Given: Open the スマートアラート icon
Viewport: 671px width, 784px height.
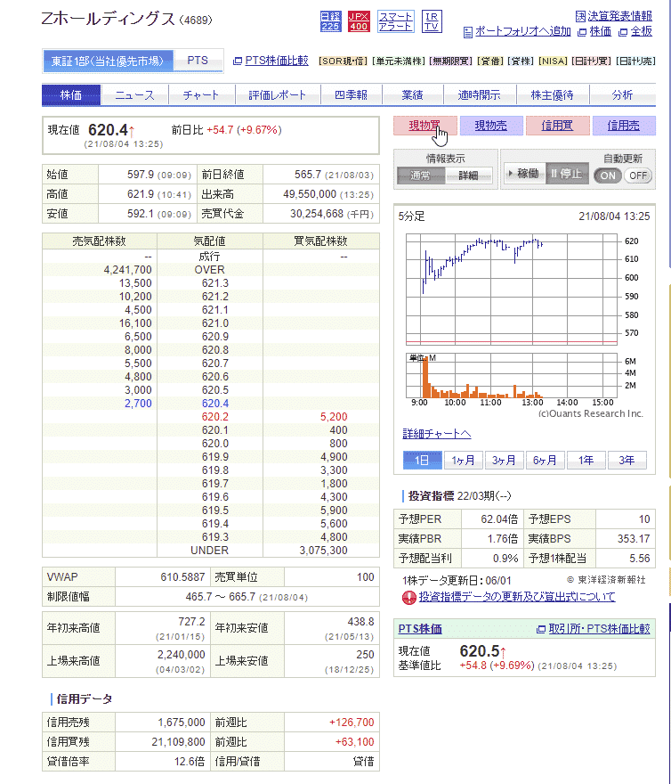Looking at the screenshot, I should click(395, 21).
